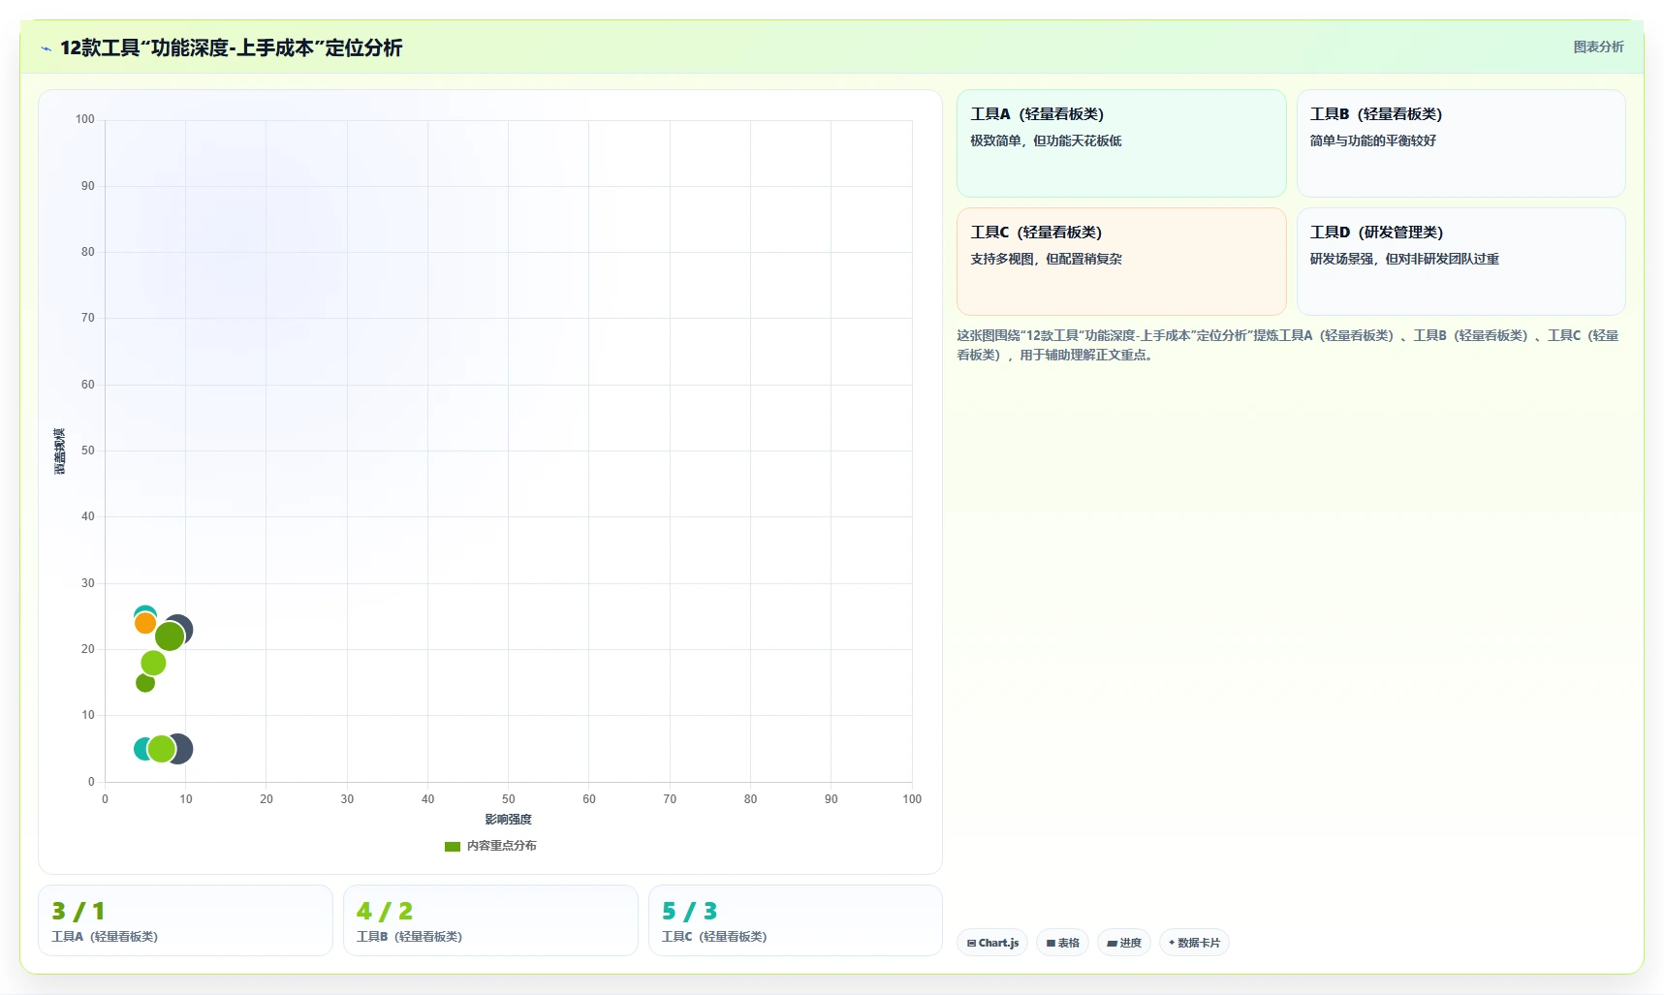Click the diamond icon in the 数据卡片 tag
The image size is (1664, 995).
click(x=1172, y=943)
